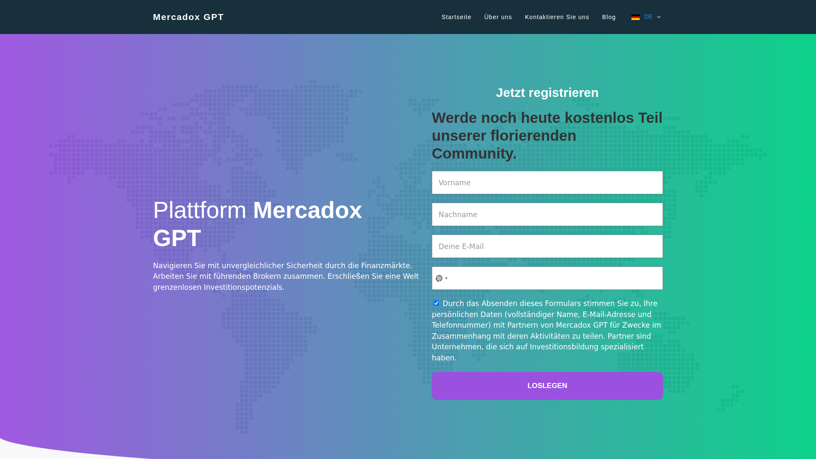816x459 pixels.
Task: Open the Startseite nav link
Action: pos(456,17)
